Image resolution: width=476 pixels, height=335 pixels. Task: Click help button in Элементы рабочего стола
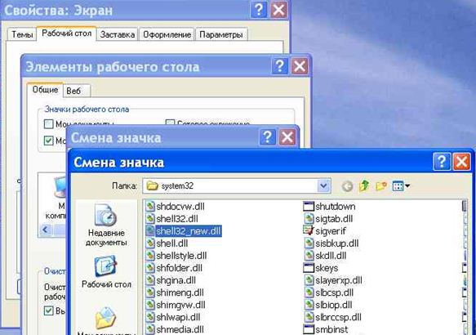click(x=279, y=66)
